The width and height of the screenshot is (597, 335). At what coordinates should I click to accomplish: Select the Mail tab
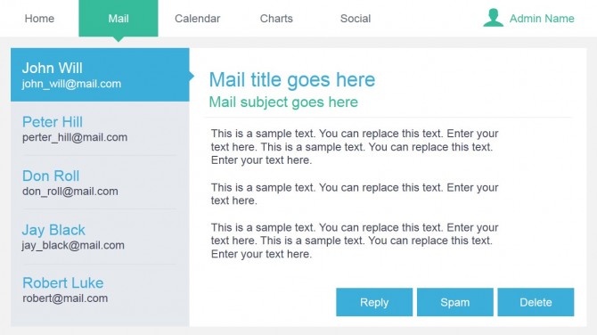click(119, 19)
